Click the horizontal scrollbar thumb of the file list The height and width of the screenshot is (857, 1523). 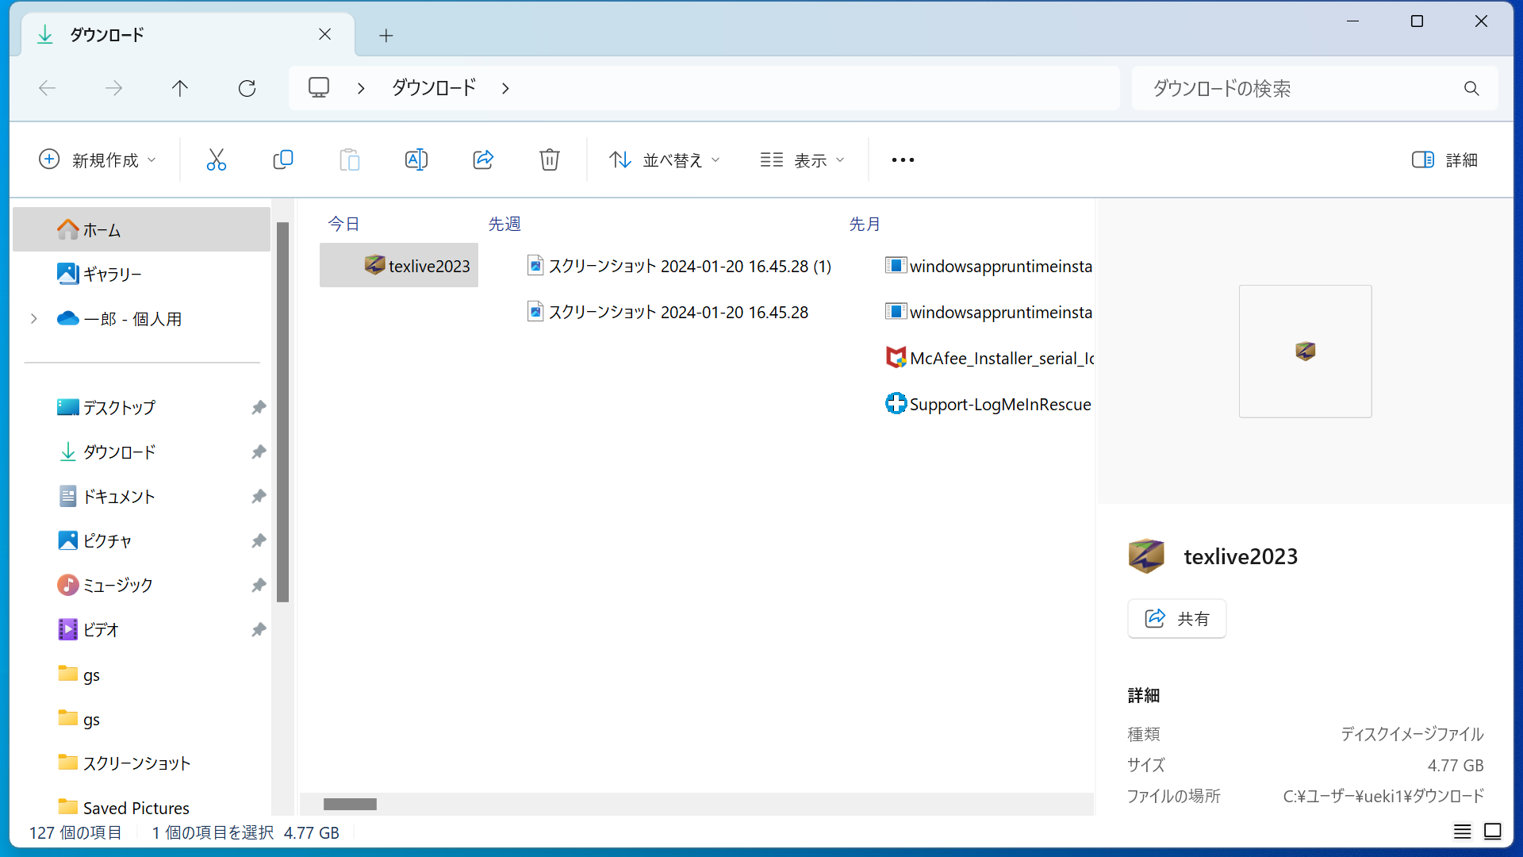pyautogui.click(x=350, y=804)
